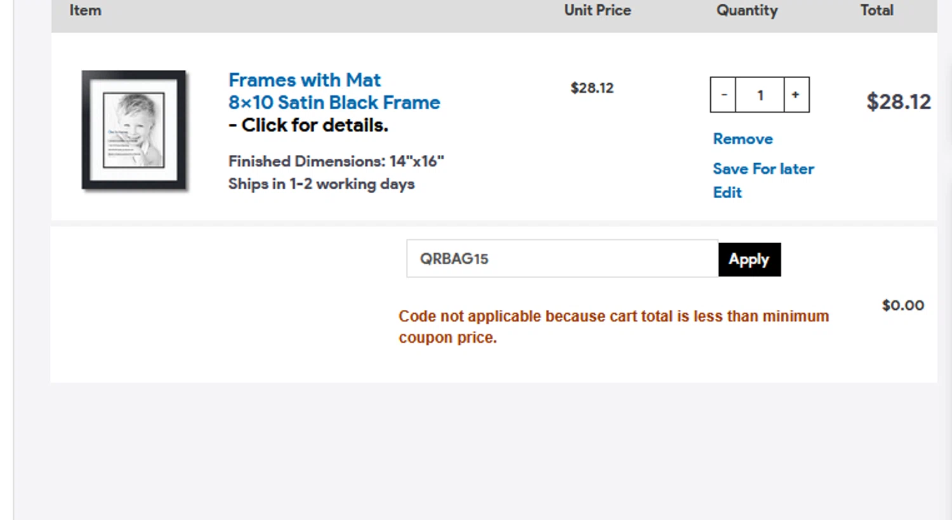This screenshot has height=520, width=952.
Task: Click the $0.00 discount amount
Action: point(902,305)
